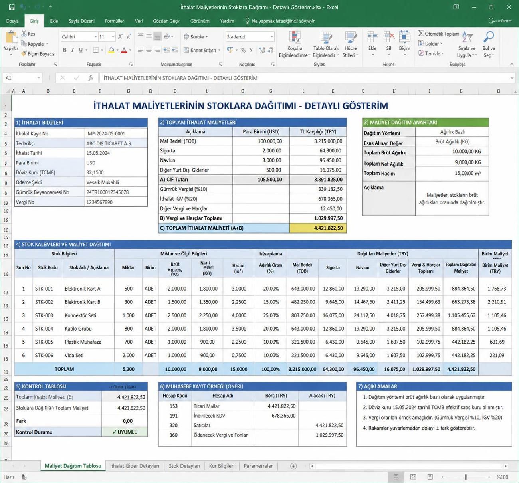Screen dimensions: 519x483
Task: Switch to Sayfa Düzeni ribbon tab
Action: [x=81, y=21]
